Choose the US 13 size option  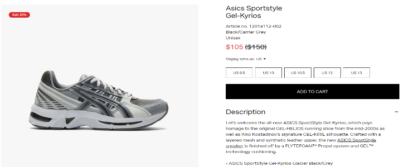356,73
